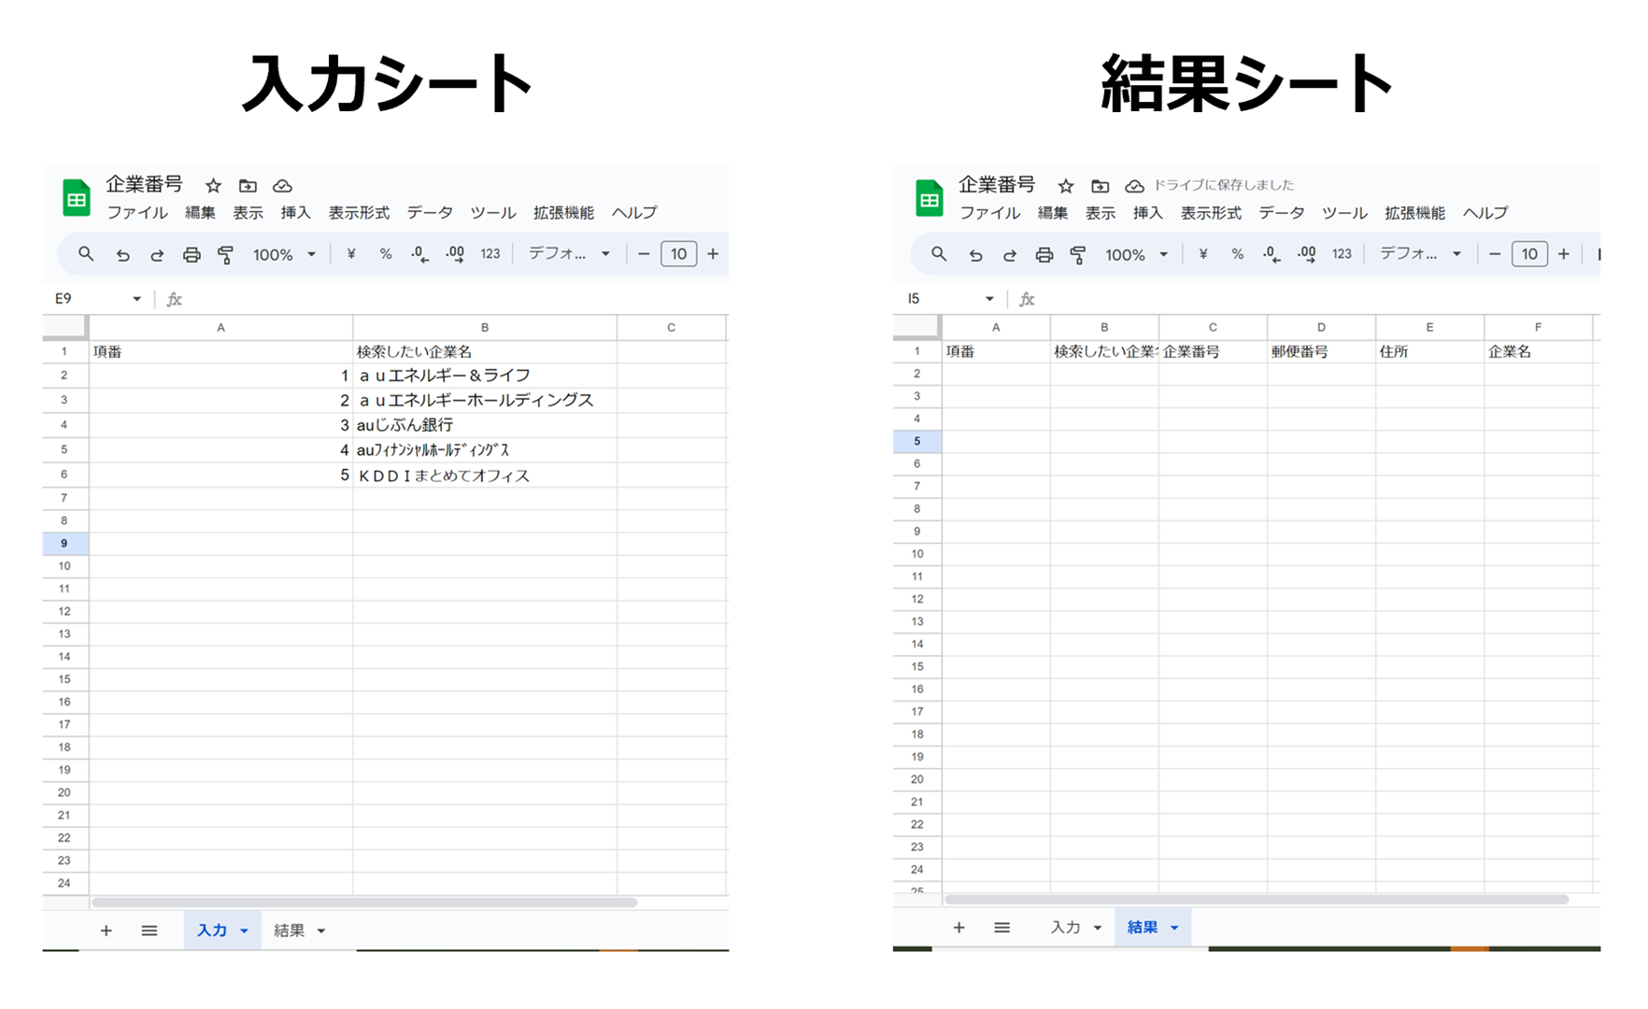Click the Sheets logo in the 入力シート window
The image size is (1648, 1009).
pyautogui.click(x=77, y=197)
